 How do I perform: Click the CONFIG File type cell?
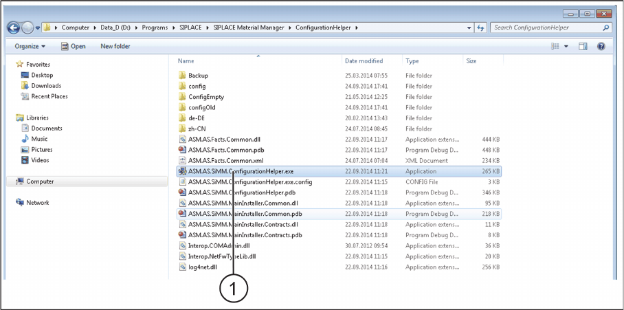tap(422, 182)
